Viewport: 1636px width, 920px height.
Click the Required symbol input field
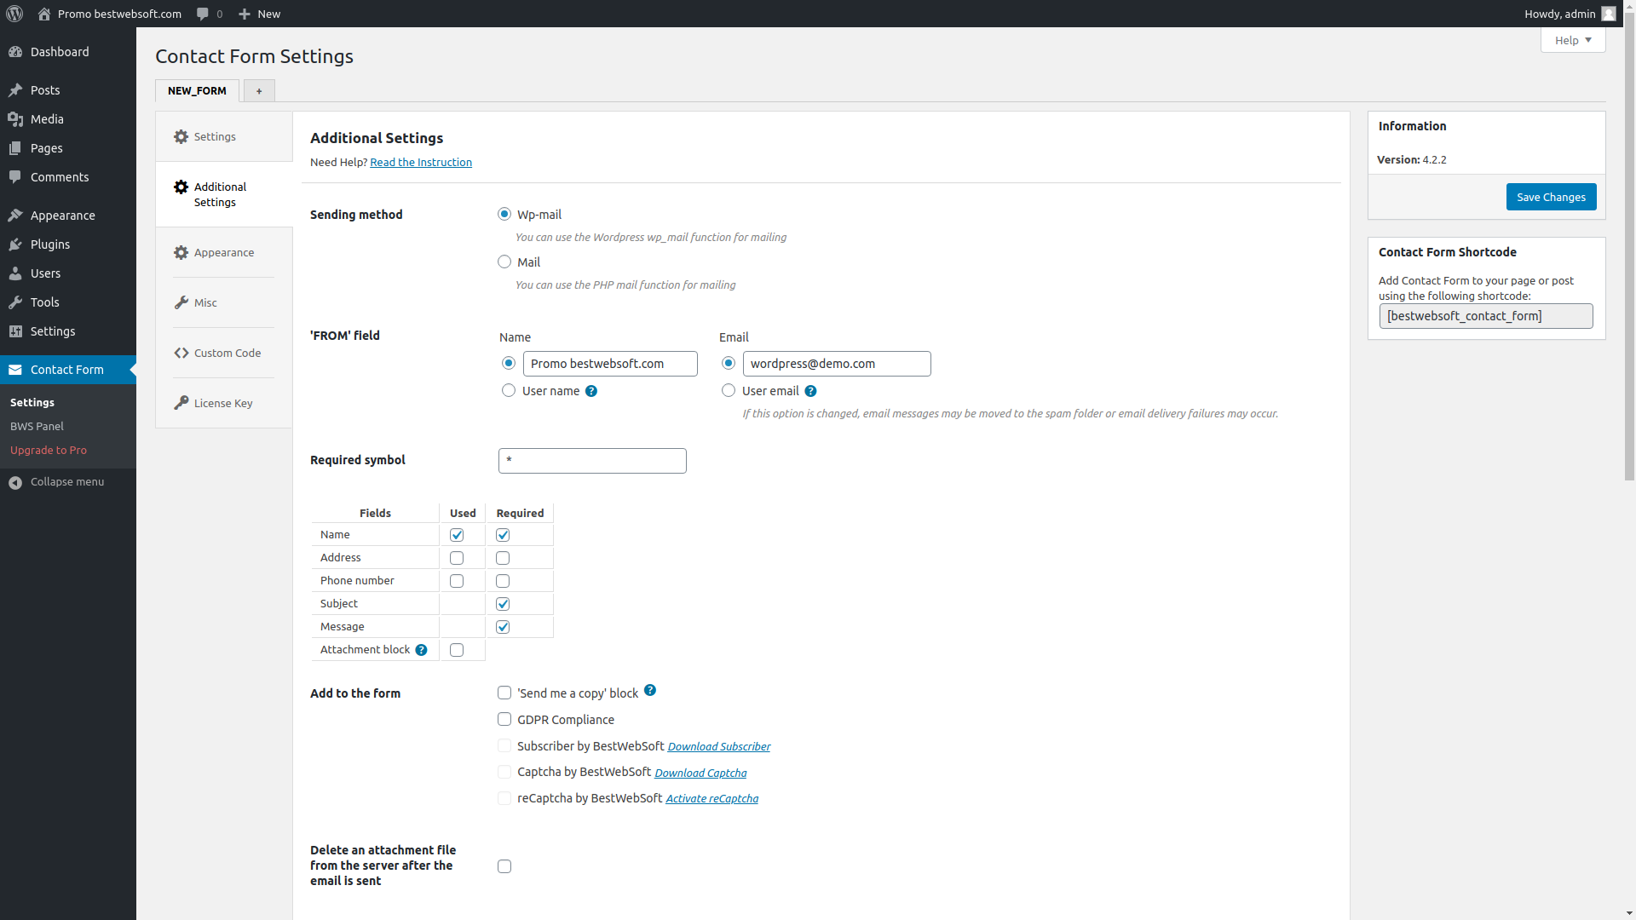coord(592,461)
